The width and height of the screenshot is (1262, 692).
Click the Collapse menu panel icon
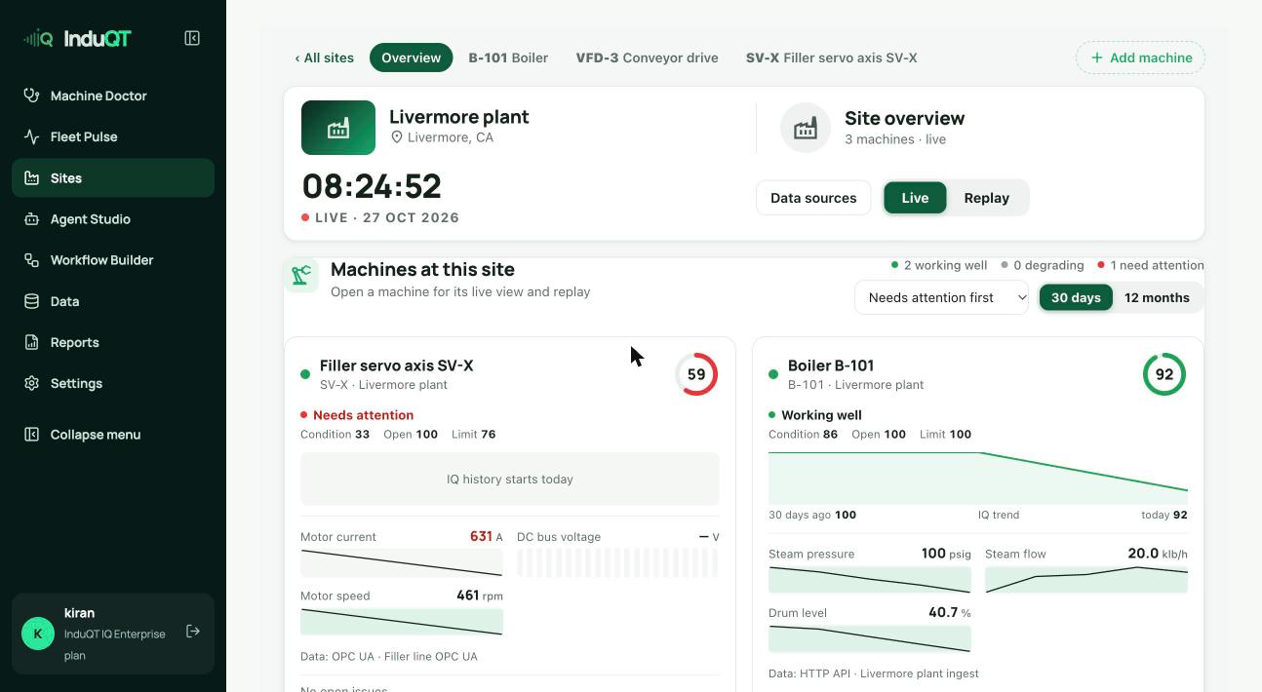(x=32, y=435)
